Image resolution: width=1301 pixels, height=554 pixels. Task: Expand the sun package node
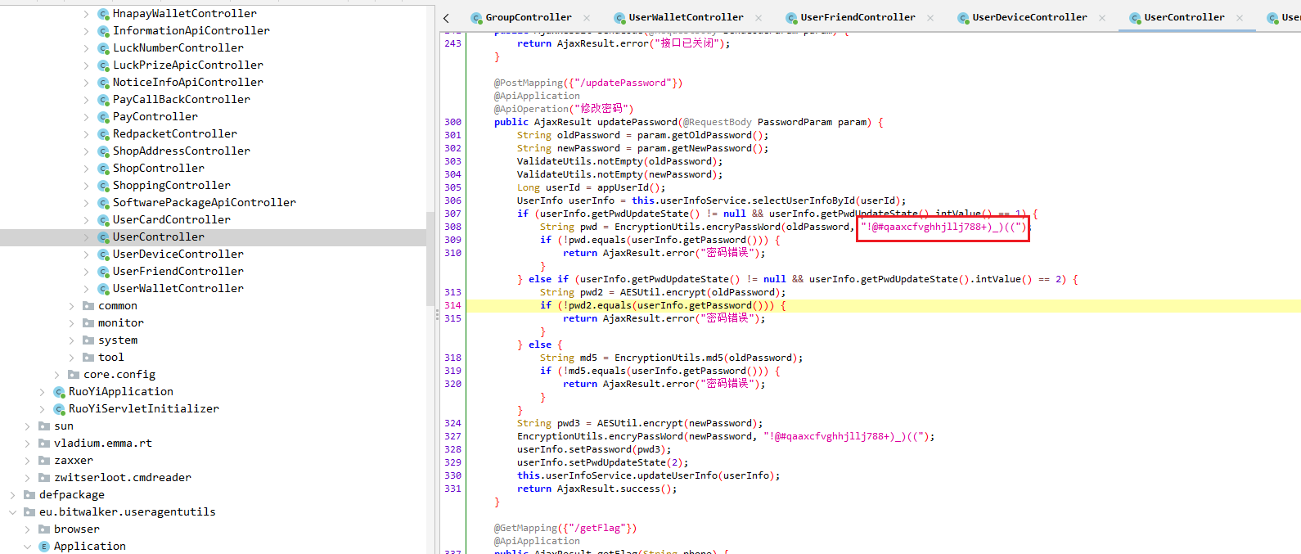[28, 426]
